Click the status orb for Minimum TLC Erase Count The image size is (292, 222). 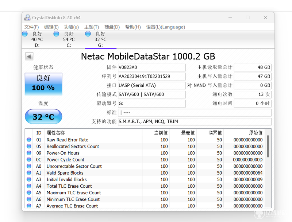pyautogui.click(x=29, y=199)
